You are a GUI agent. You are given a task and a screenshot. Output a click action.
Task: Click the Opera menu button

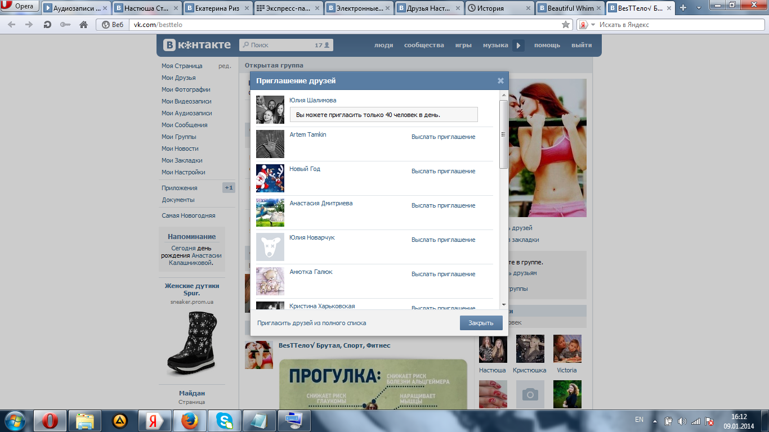pos(20,7)
